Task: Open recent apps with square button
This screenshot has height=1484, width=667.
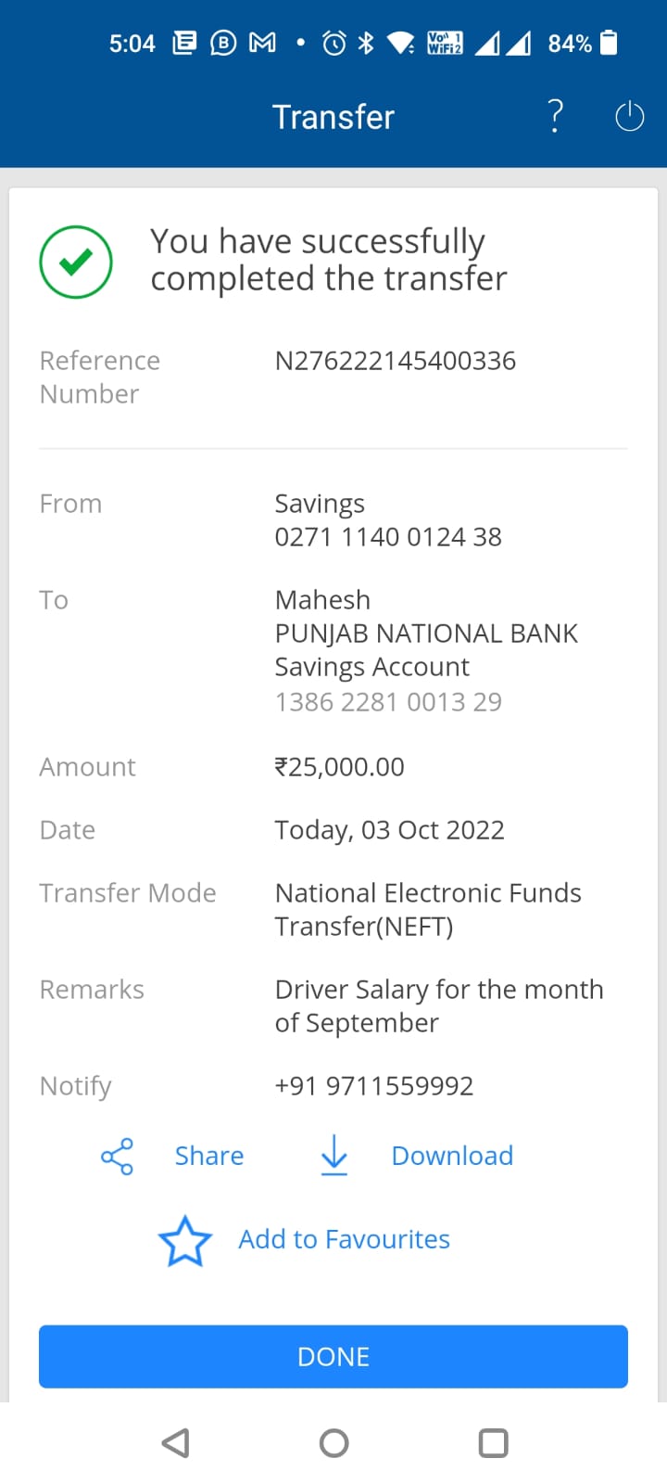Action: click(493, 1443)
